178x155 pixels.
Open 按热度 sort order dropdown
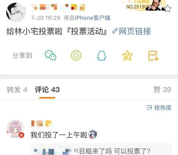(159, 107)
